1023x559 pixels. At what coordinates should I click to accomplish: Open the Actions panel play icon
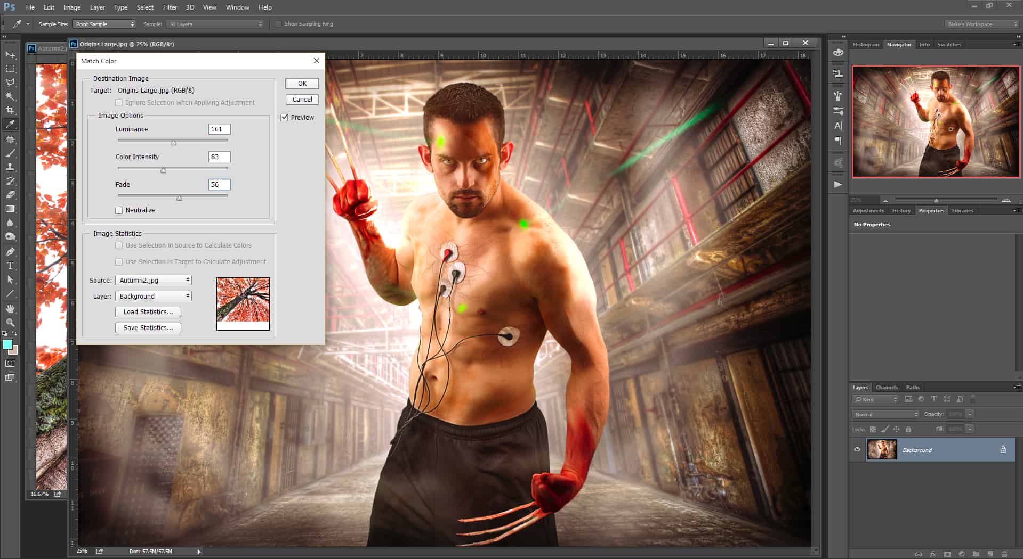[838, 185]
